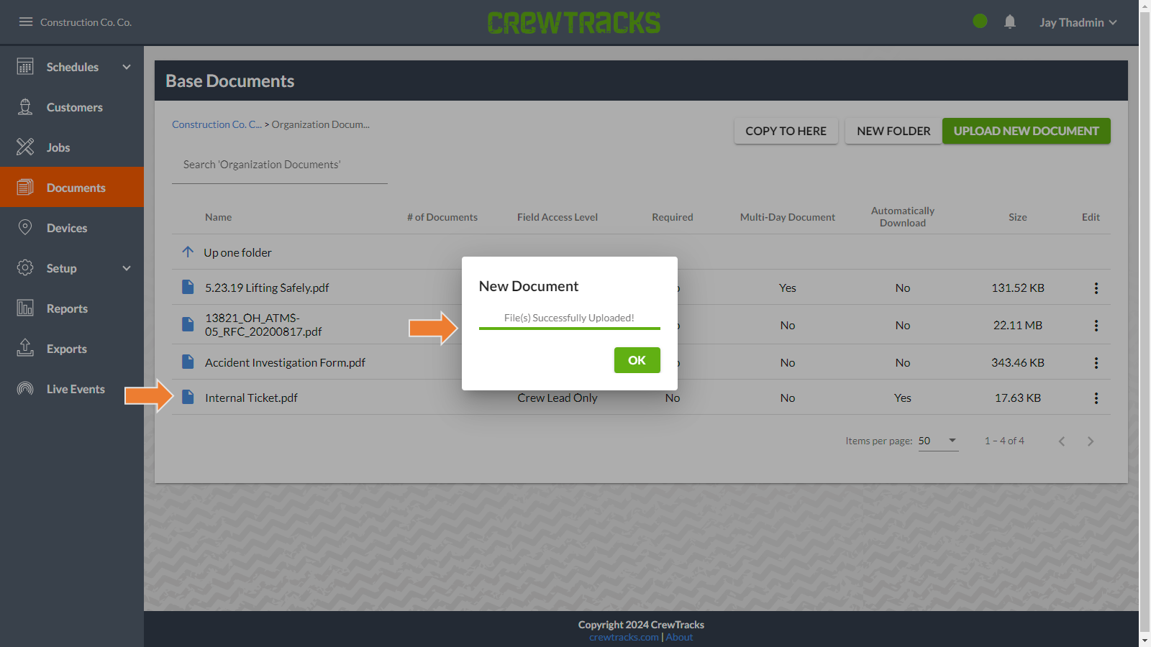
Task: Open the Jay Thadmin user dropdown
Action: [1078, 22]
